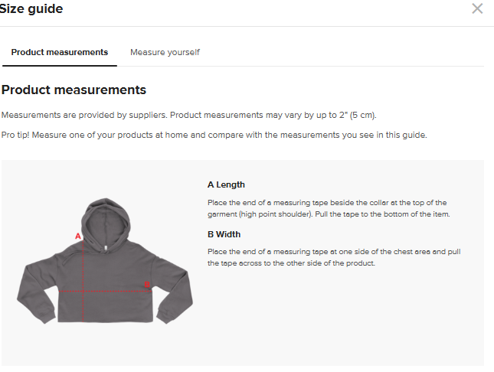
Task: Select the Product measurements tab
Action: tap(60, 52)
